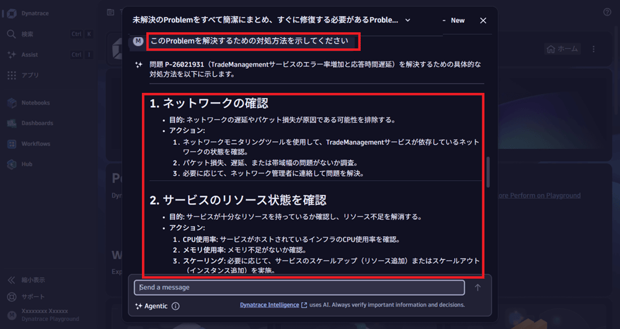Click the ホーム home button
620x329 pixels.
562,49
